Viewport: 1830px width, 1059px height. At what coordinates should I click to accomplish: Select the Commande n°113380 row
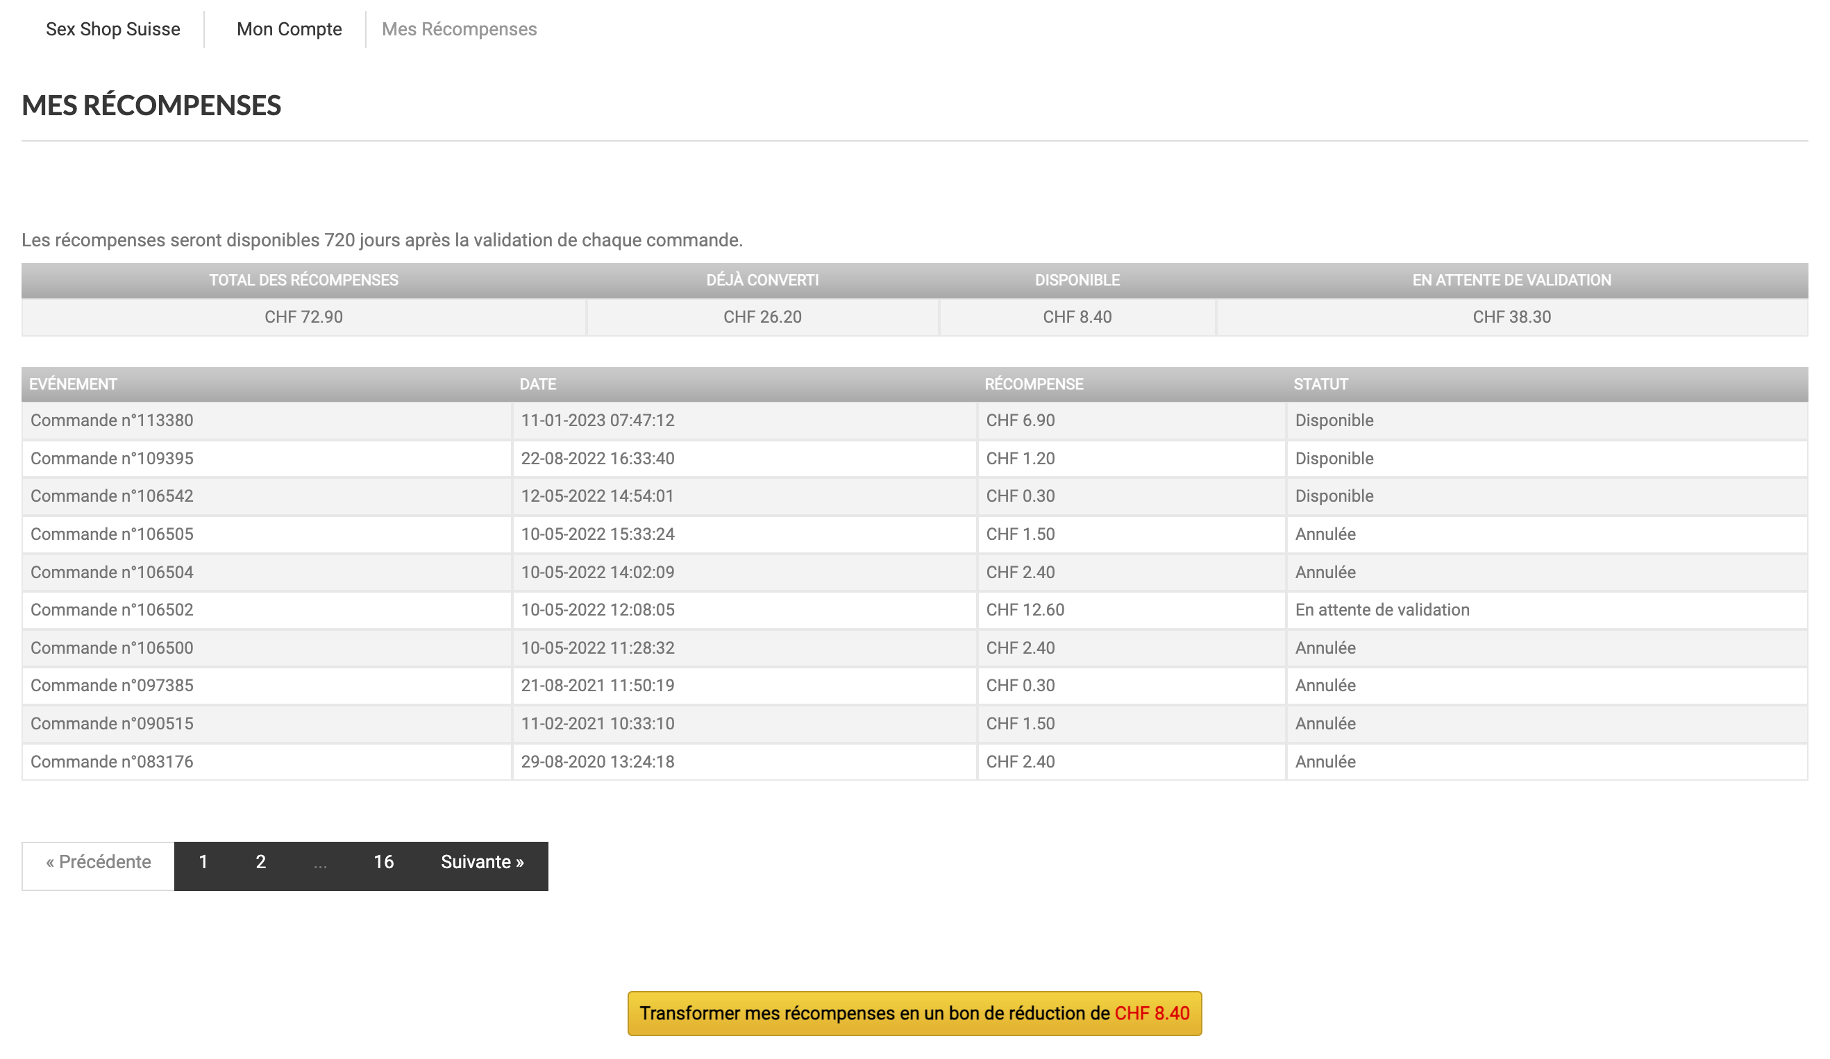(x=112, y=421)
